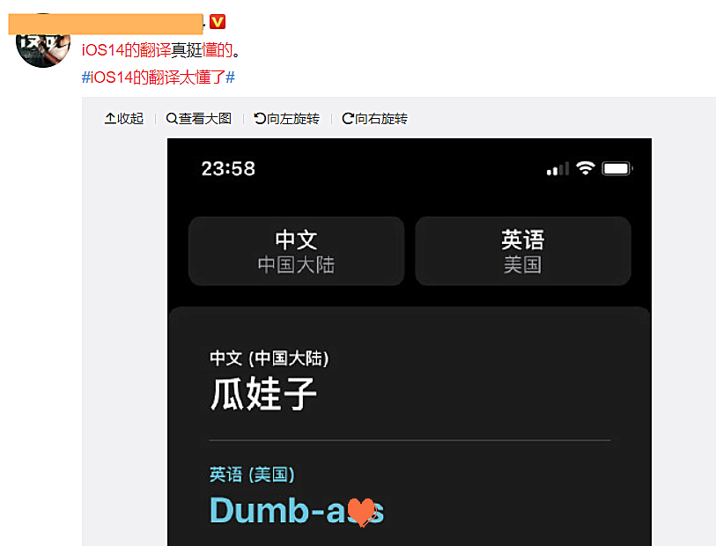Click the expanded phone screenshot image

(410, 342)
